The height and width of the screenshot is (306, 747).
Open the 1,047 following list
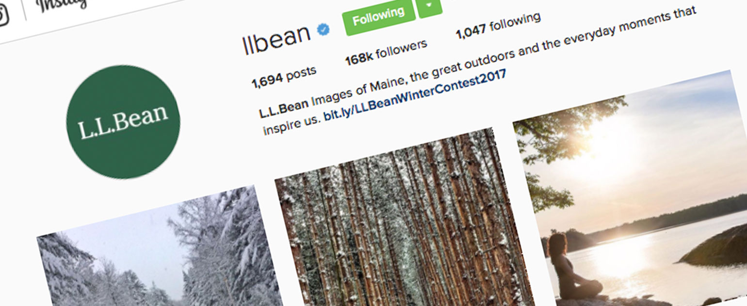[498, 27]
